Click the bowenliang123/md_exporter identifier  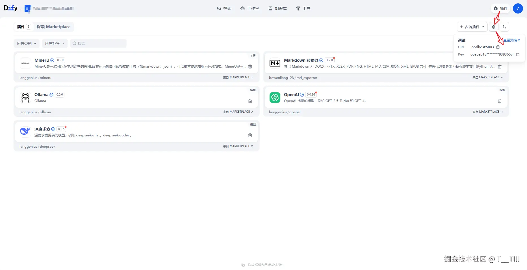point(293,78)
